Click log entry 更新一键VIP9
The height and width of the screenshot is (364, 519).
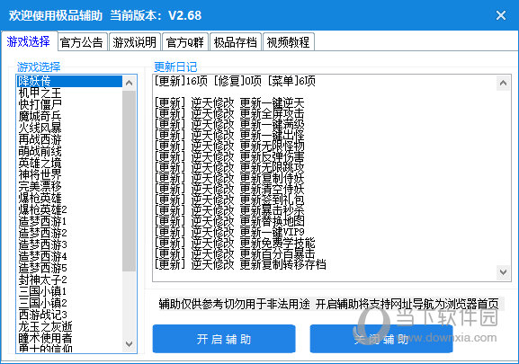tap(229, 232)
